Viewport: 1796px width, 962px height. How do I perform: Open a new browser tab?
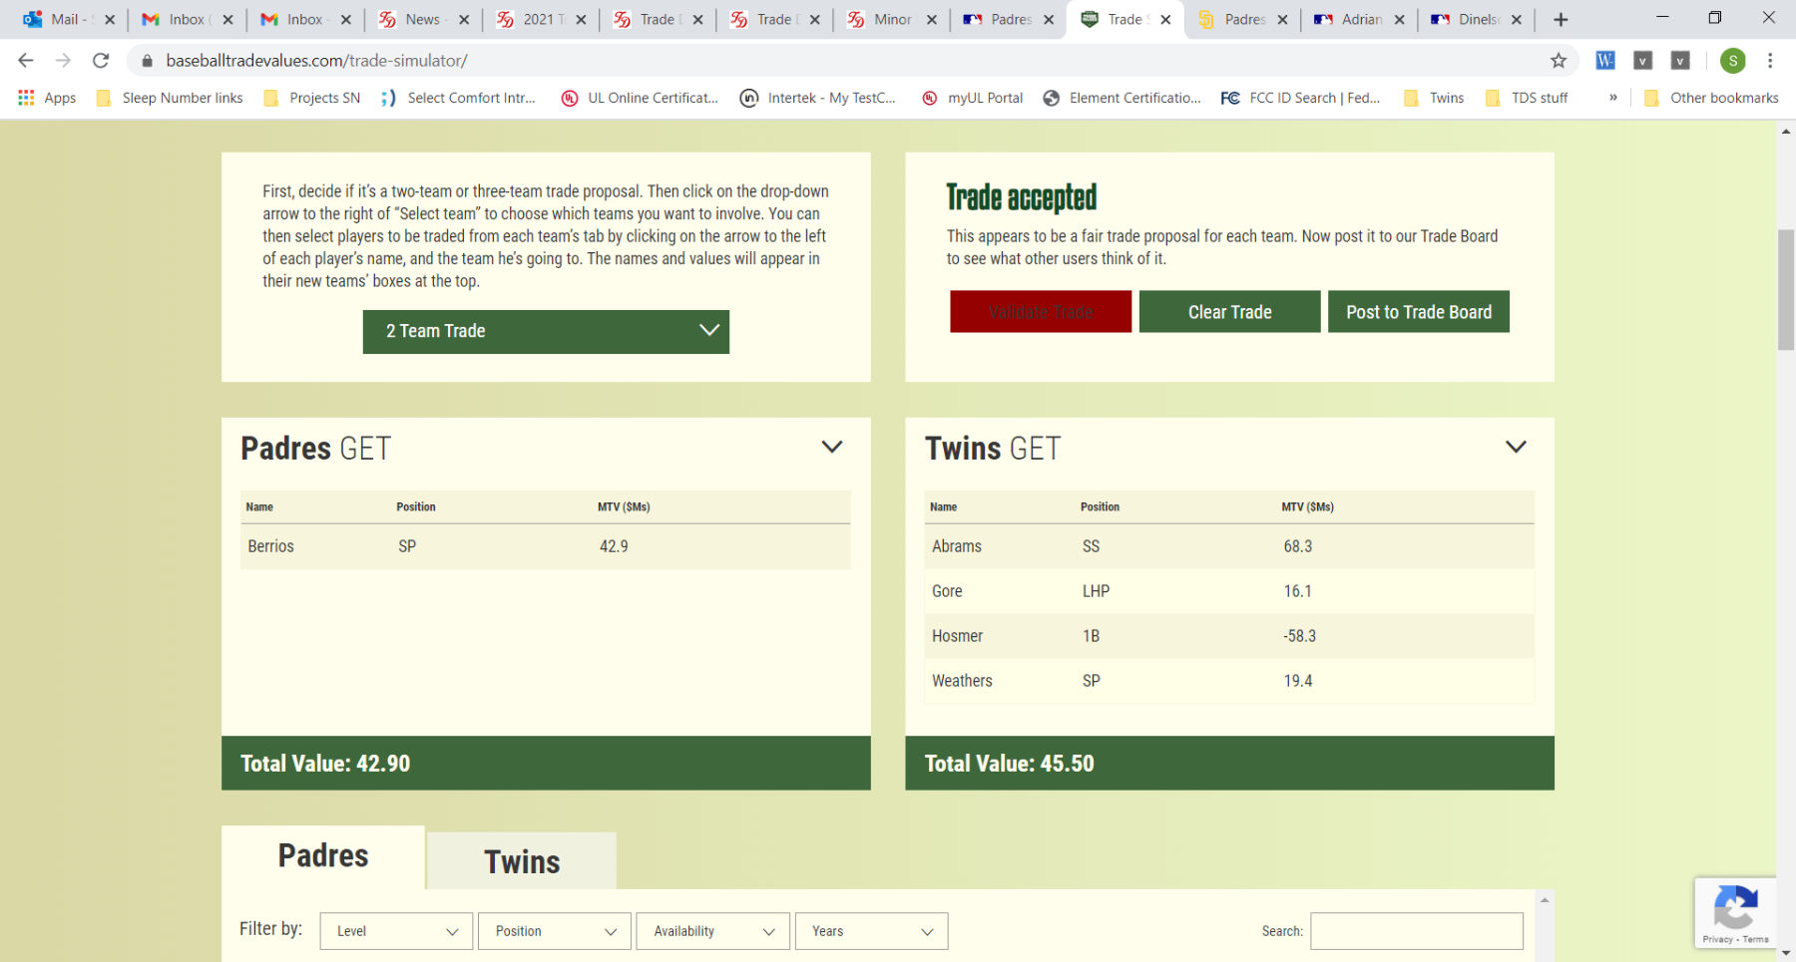tap(1561, 19)
